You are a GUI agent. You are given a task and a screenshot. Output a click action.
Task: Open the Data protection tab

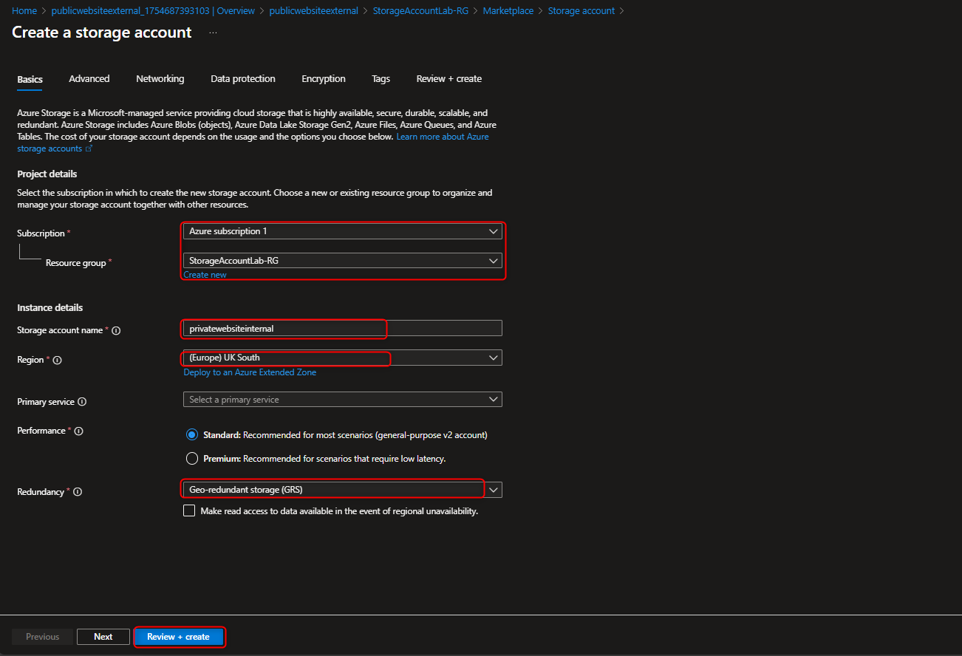pos(242,78)
